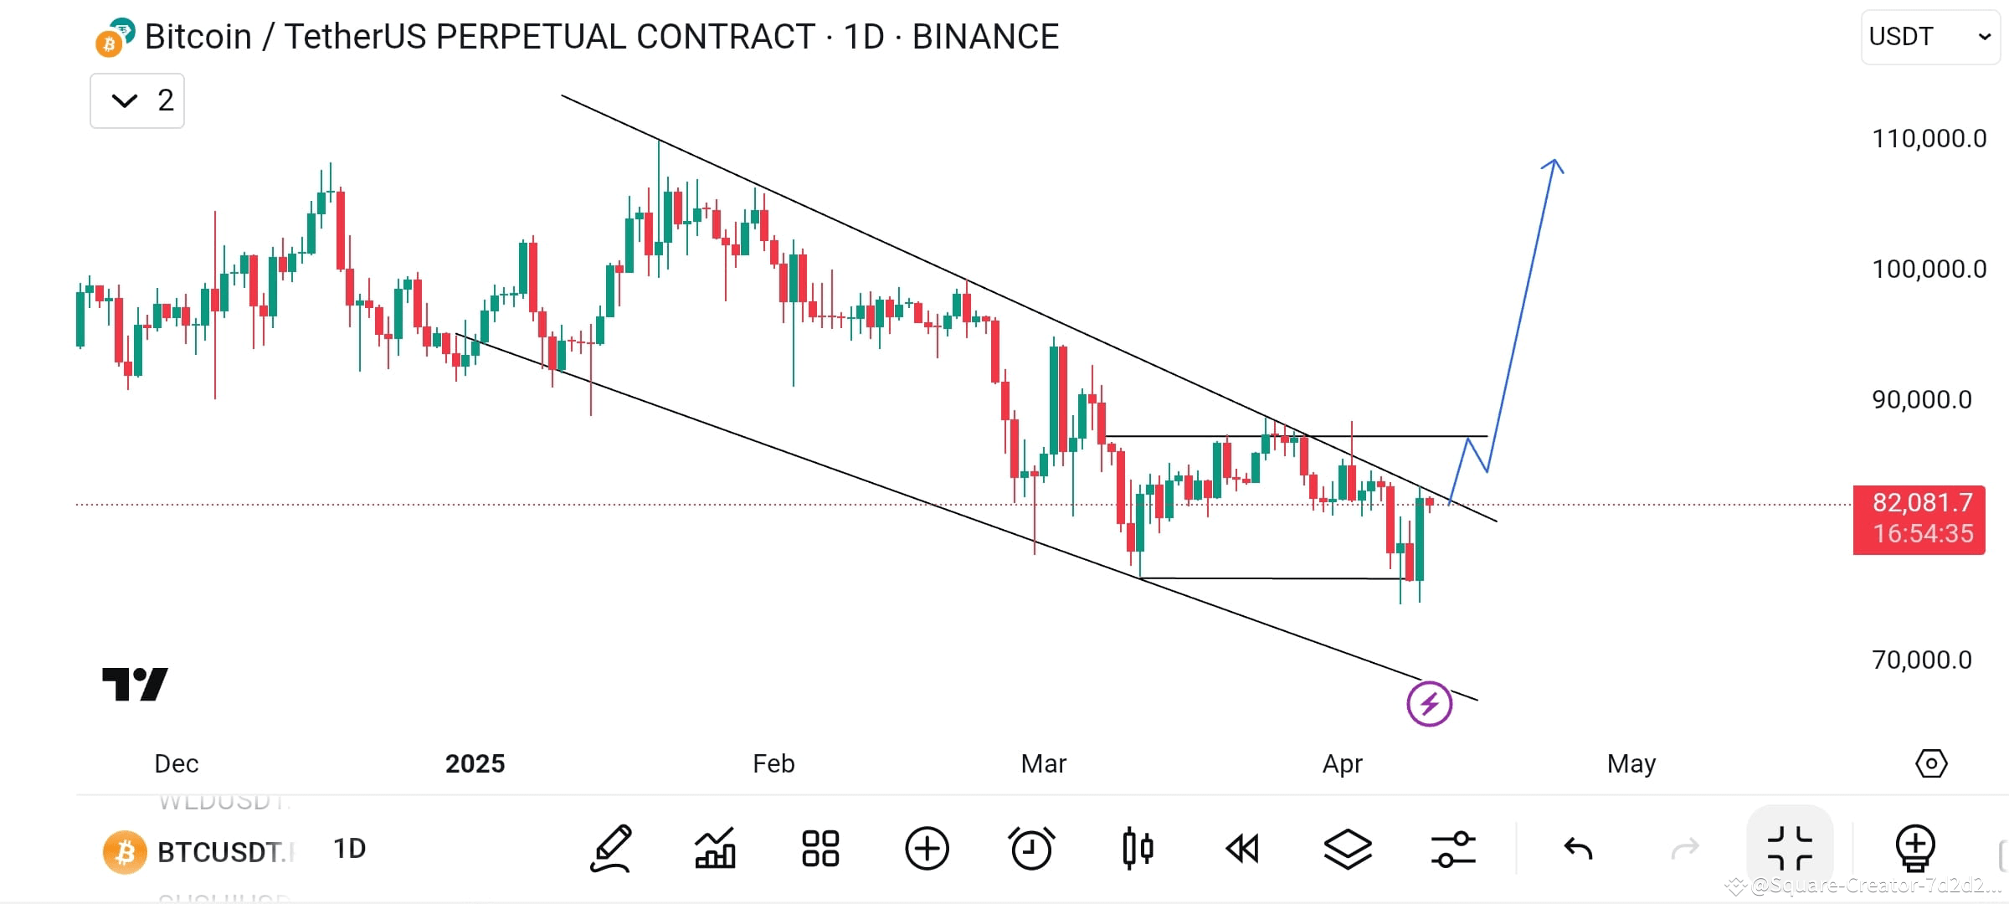Screen dimensions: 2009x904
Task: Open the drawing tools pencil icon
Action: 611,849
